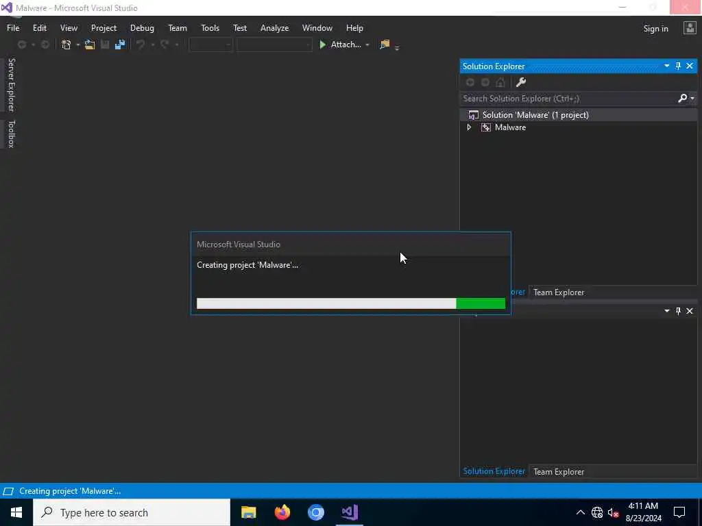The width and height of the screenshot is (702, 526).
Task: Open File Explorer from the taskbar
Action: click(x=248, y=512)
